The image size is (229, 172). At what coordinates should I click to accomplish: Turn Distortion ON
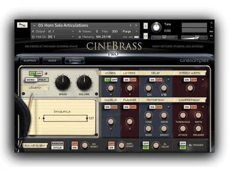[x=152, y=107]
